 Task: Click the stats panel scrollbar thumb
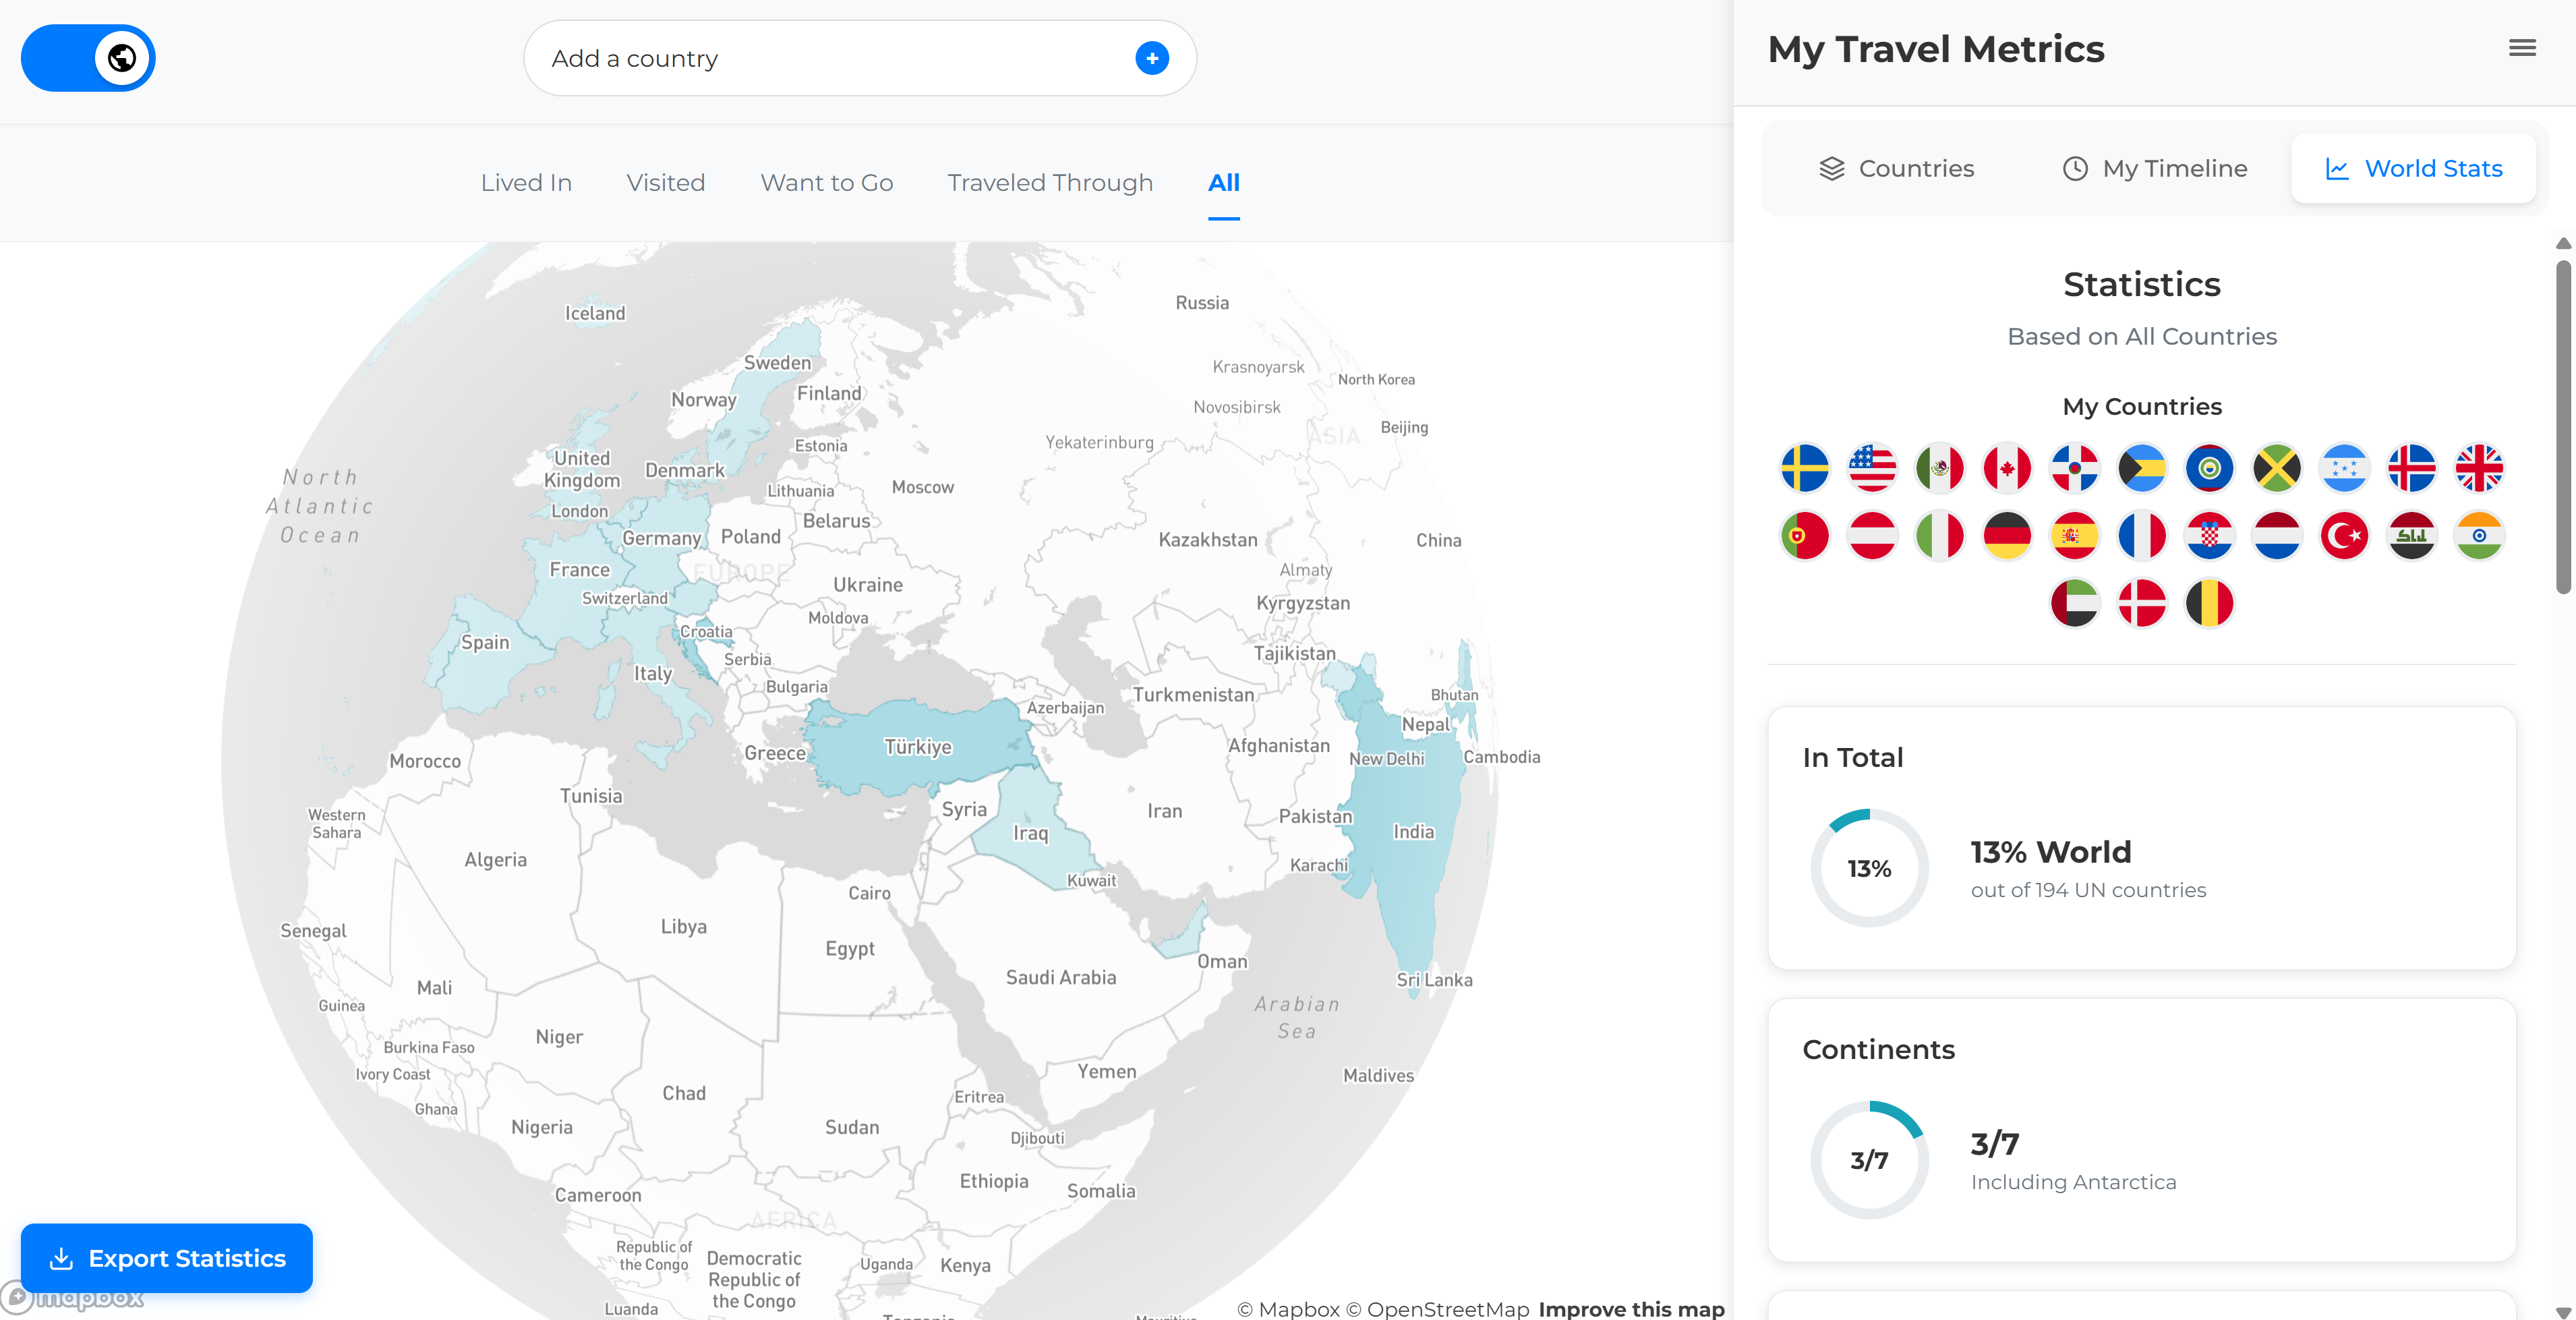click(2563, 427)
